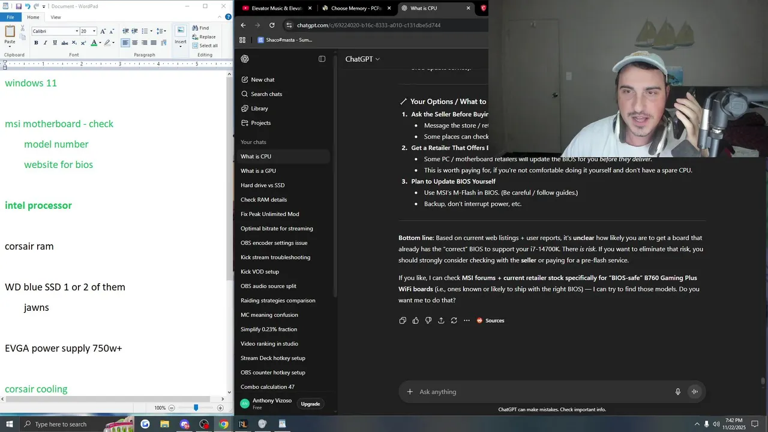The image size is (768, 432).
Task: Grow font size in WordPad
Action: click(103, 31)
